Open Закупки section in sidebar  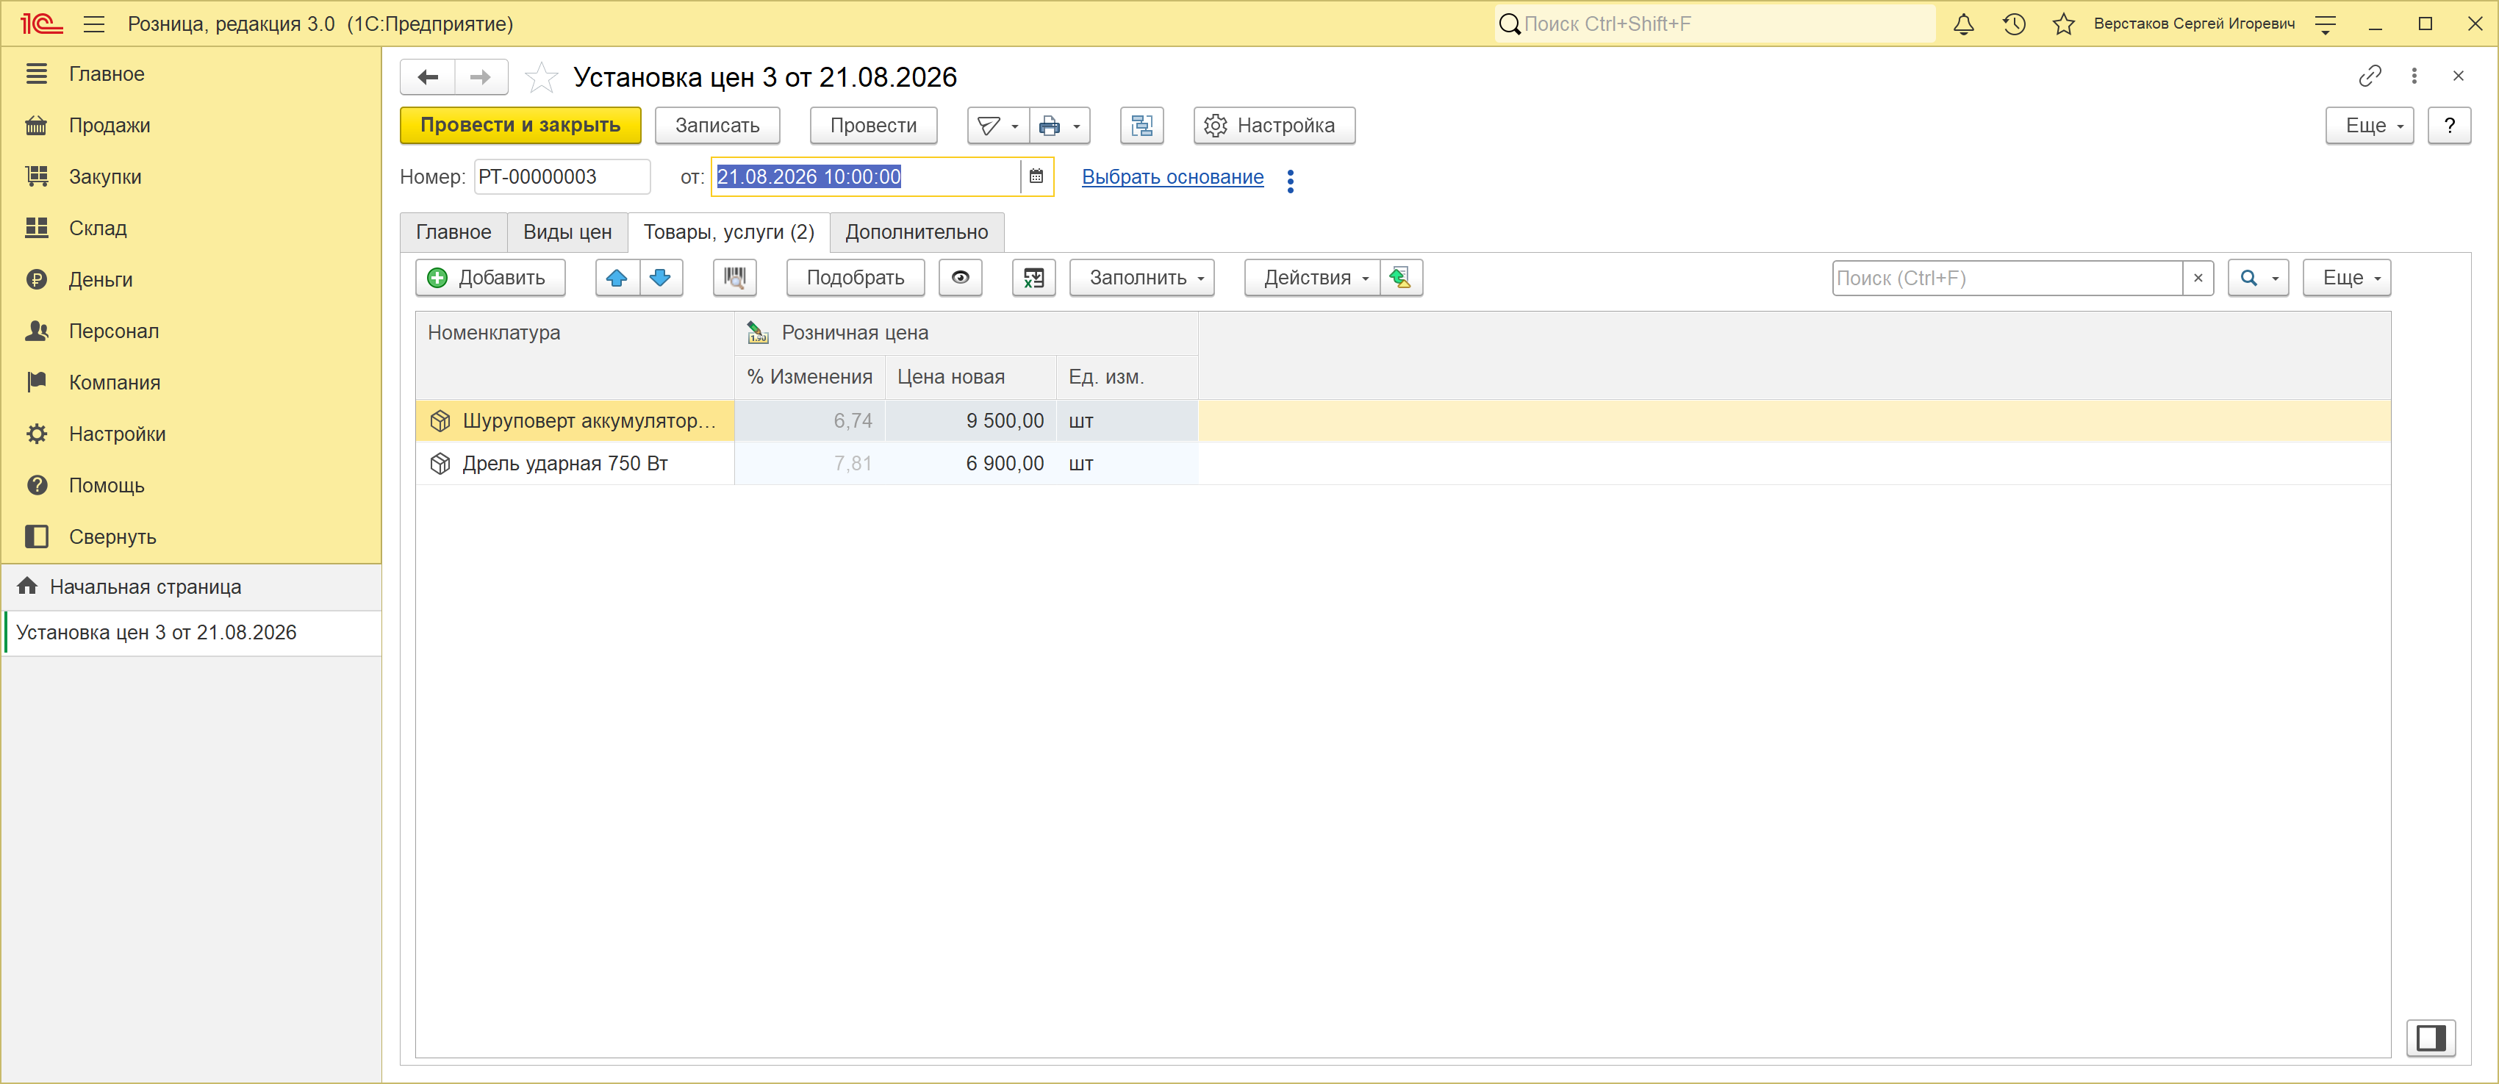(x=191, y=176)
